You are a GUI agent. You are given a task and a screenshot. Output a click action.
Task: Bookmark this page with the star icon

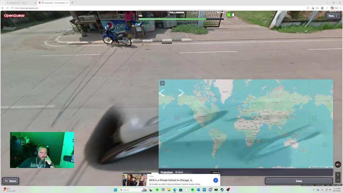coord(308,8)
